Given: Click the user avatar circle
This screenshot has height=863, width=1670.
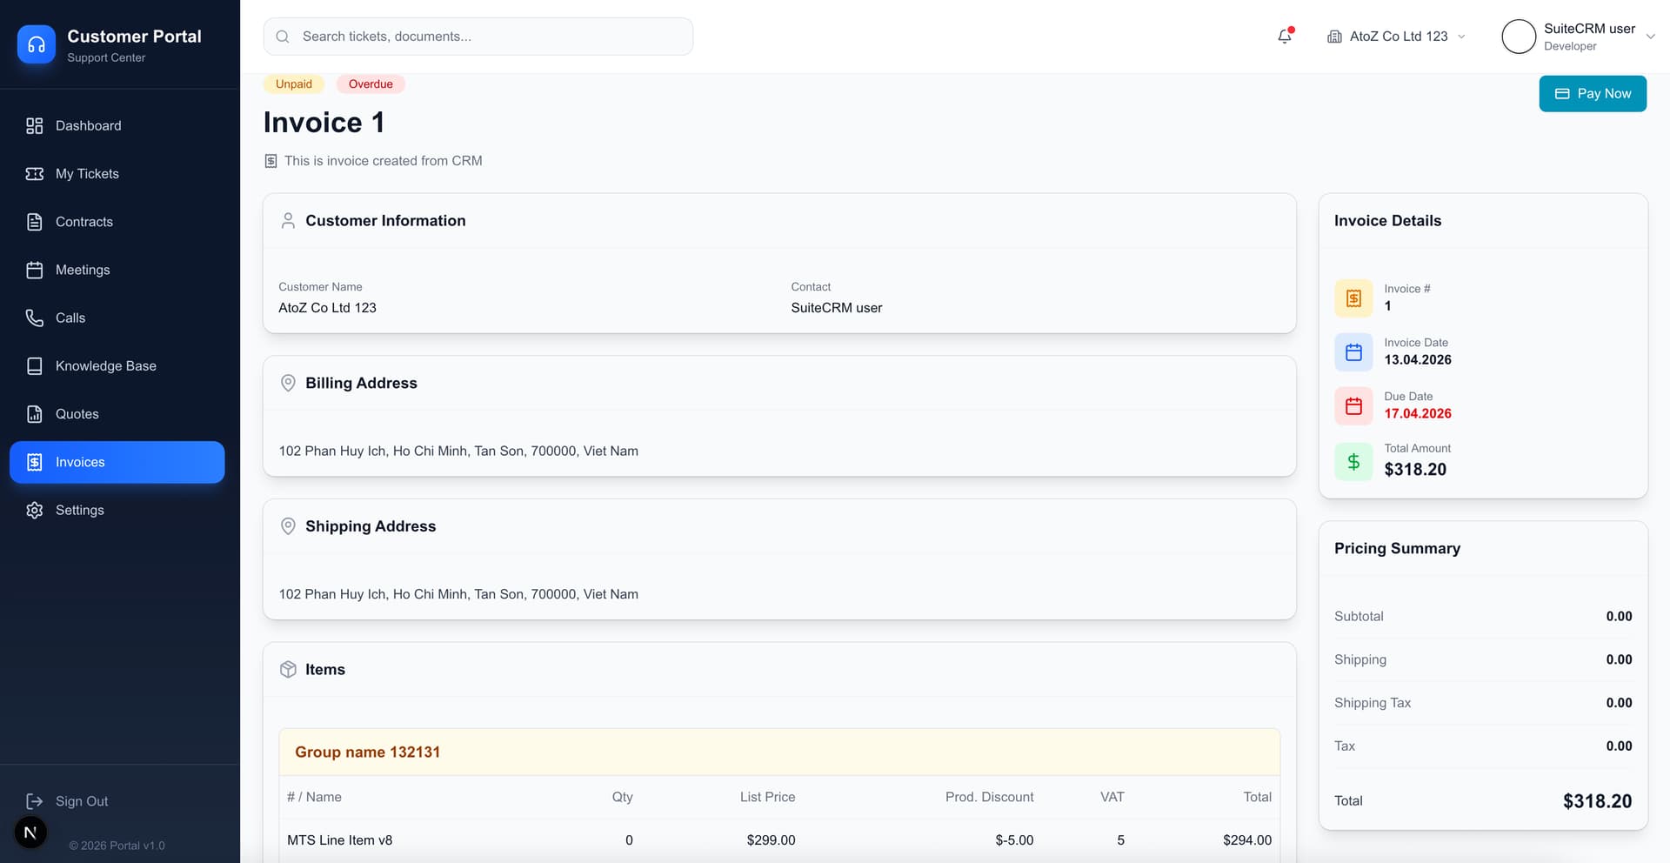Looking at the screenshot, I should point(1519,37).
